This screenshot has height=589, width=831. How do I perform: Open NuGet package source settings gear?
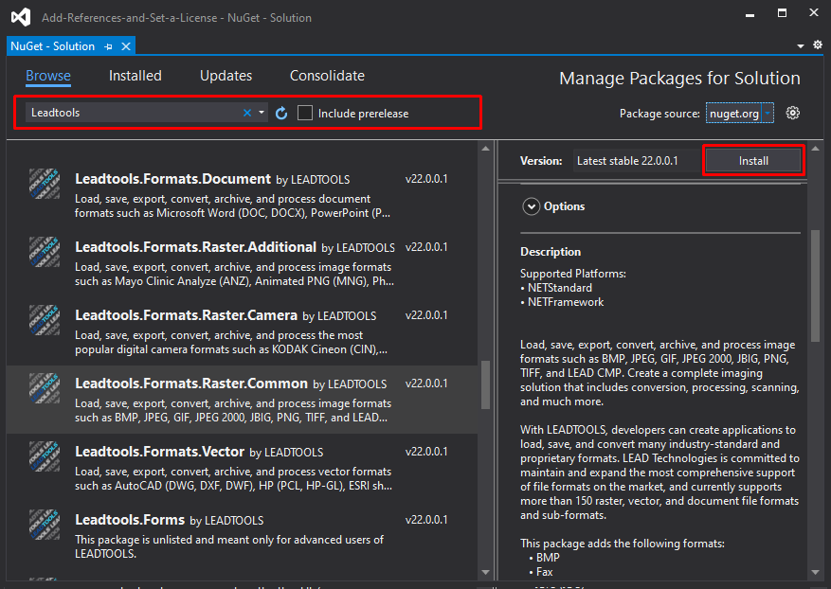pos(792,113)
